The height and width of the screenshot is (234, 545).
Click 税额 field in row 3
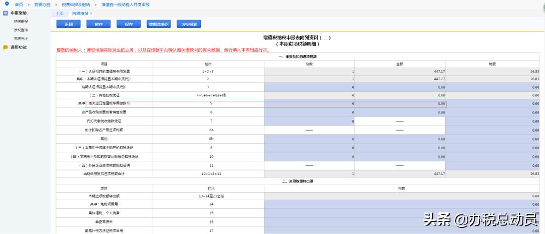493,87
